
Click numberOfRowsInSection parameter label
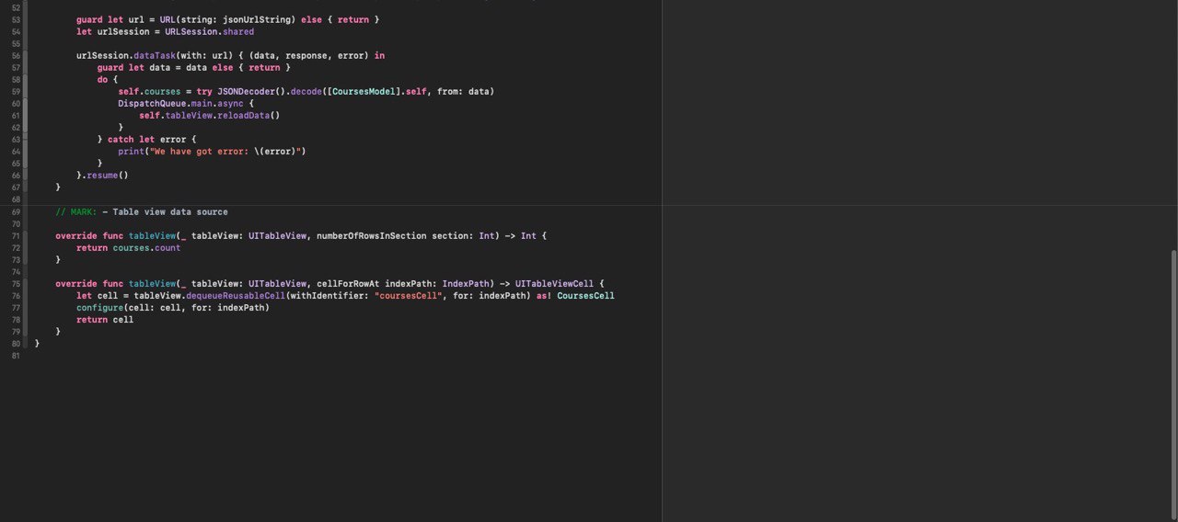371,235
